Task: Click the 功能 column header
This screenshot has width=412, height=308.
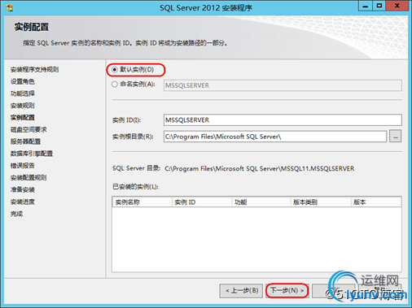Action: [261, 202]
